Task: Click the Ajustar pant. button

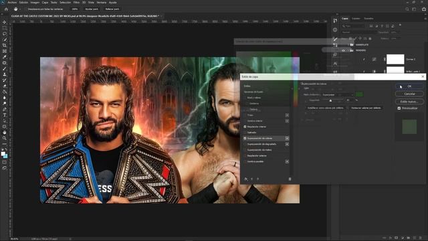Action: point(92,9)
